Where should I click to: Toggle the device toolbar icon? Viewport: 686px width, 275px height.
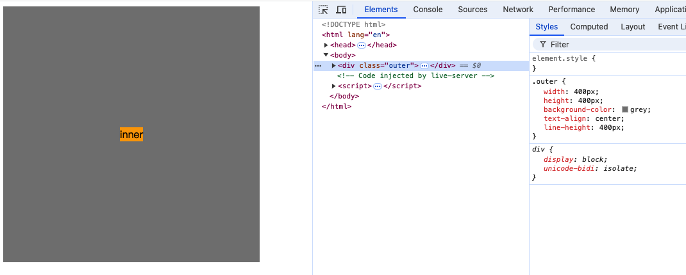coord(341,10)
